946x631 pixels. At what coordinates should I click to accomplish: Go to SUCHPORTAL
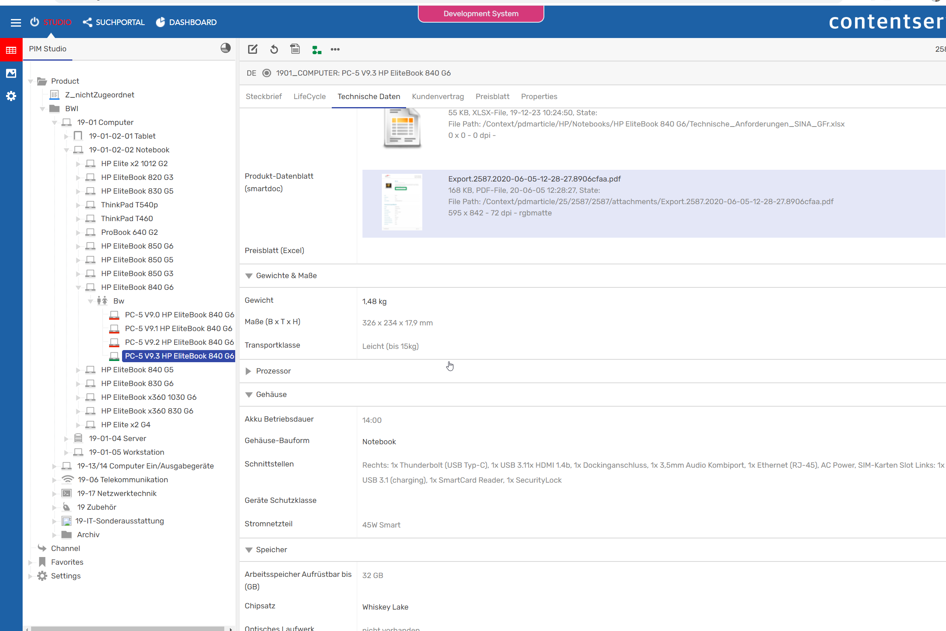point(114,22)
